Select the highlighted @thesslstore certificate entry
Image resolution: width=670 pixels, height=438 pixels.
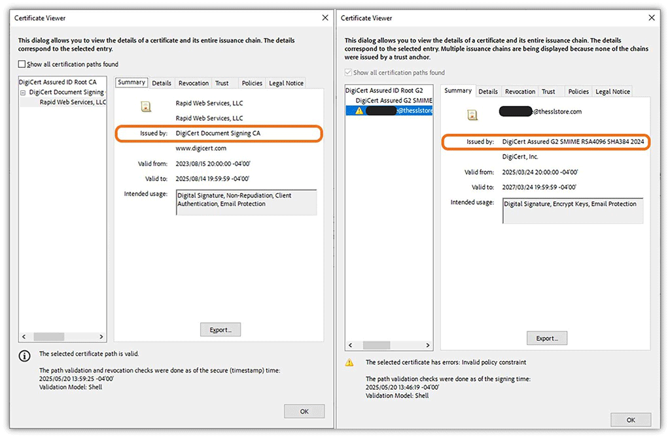[x=389, y=110]
